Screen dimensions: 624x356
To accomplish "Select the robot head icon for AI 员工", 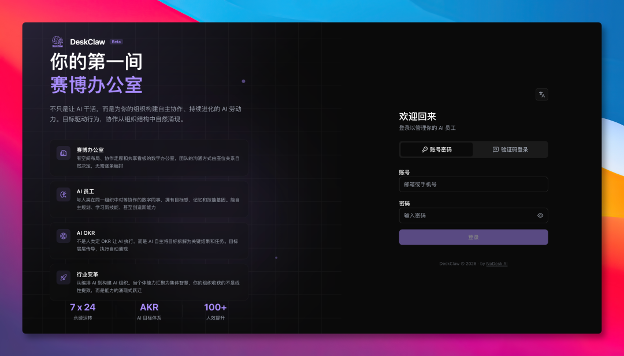I will click(x=63, y=194).
